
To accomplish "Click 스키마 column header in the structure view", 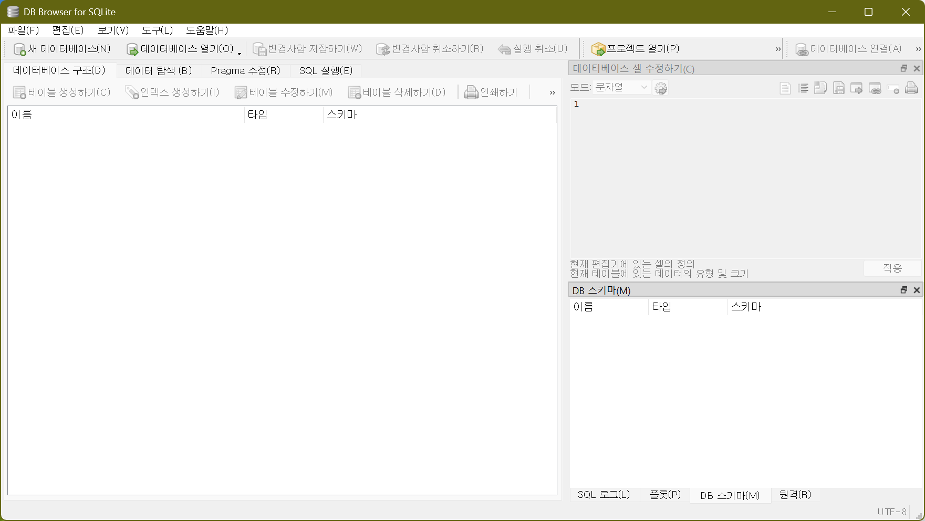I will (x=440, y=114).
